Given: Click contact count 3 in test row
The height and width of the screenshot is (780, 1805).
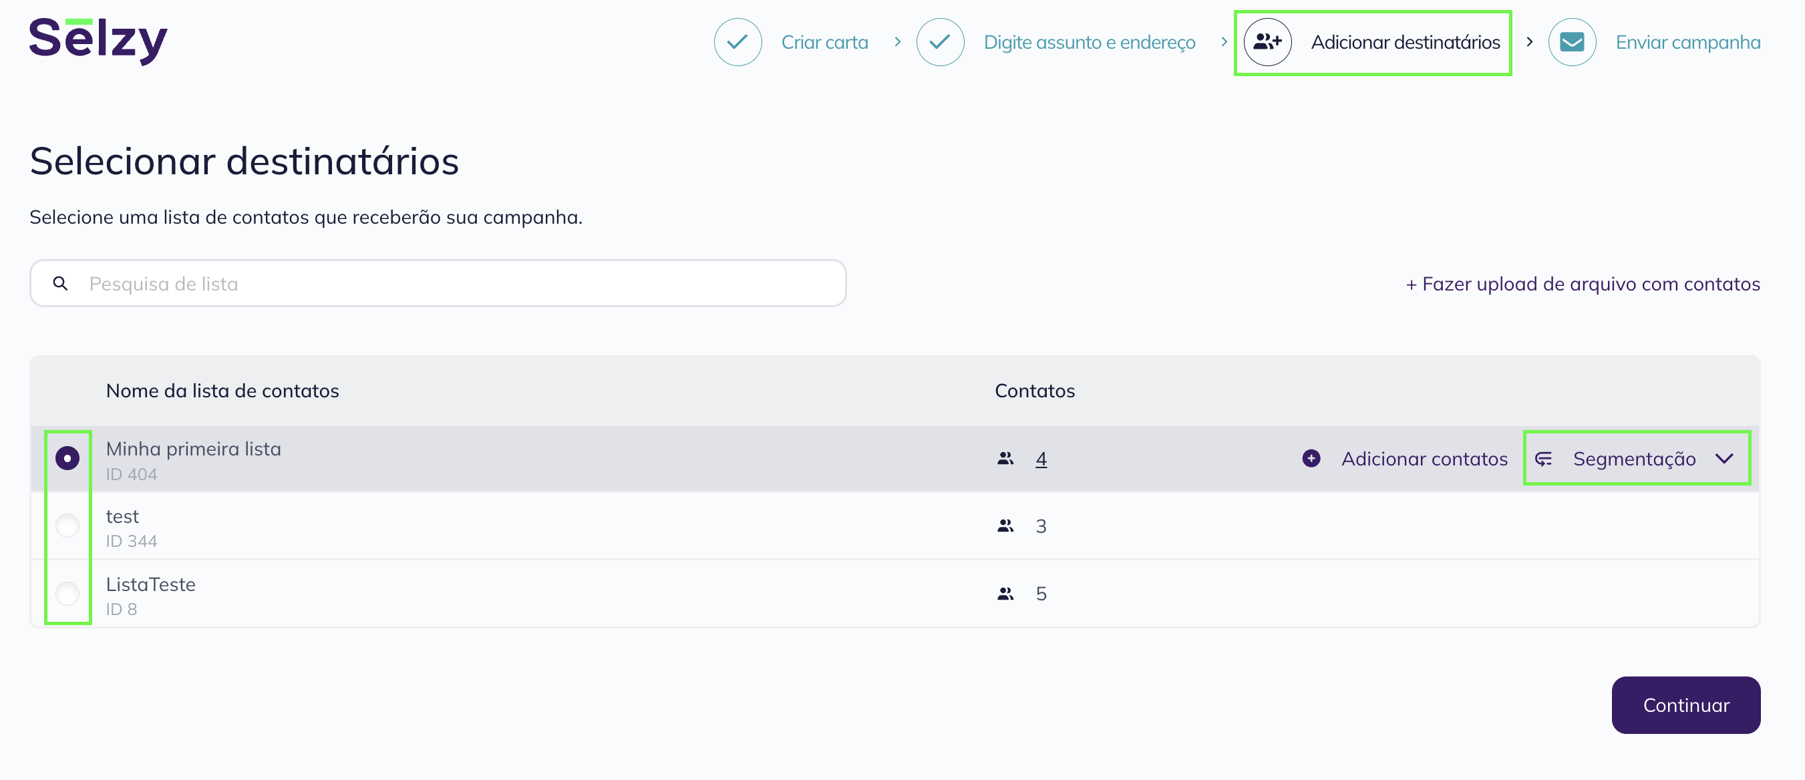Looking at the screenshot, I should [x=1041, y=526].
